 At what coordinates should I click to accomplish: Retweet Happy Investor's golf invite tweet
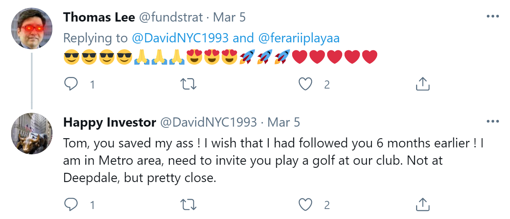tap(189, 204)
